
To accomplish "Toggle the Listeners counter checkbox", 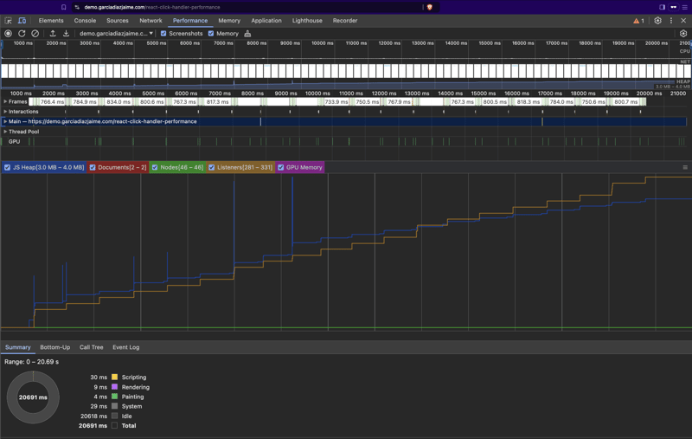I will [212, 167].
